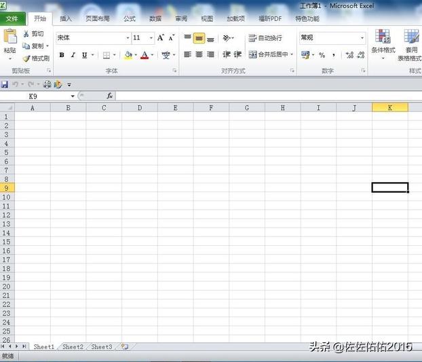Click the font color red A swatch
This screenshot has width=422, height=362.
(144, 55)
